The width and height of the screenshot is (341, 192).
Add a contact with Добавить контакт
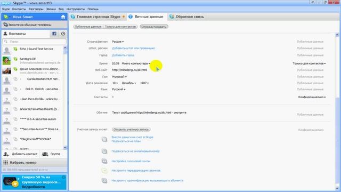(x=21, y=154)
